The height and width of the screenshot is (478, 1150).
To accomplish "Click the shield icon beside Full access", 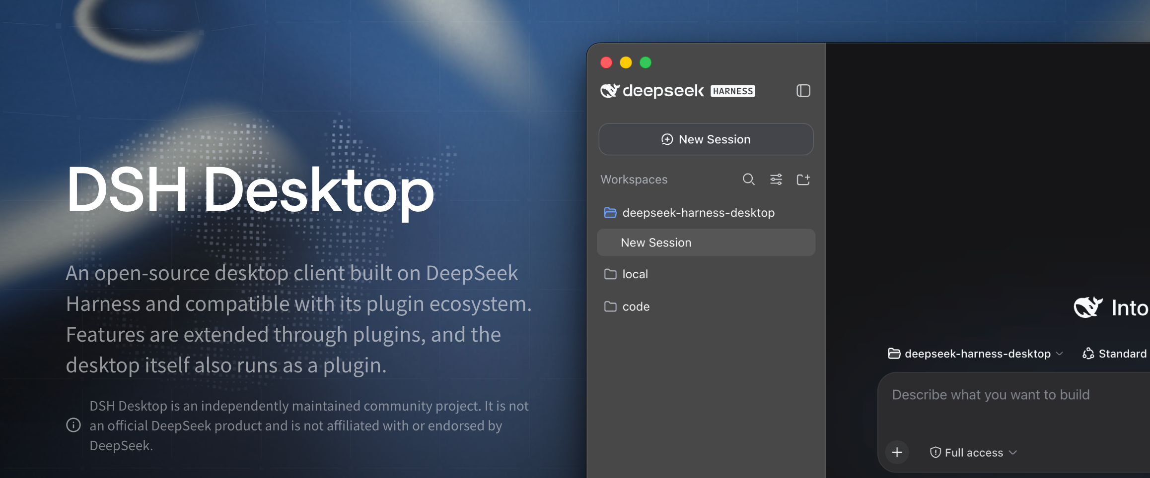I will (x=935, y=452).
